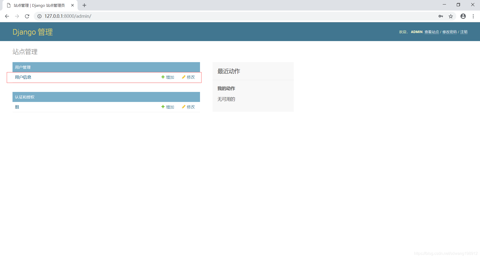Click the 无可用的 text
The width and height of the screenshot is (480, 258).
[x=226, y=99]
